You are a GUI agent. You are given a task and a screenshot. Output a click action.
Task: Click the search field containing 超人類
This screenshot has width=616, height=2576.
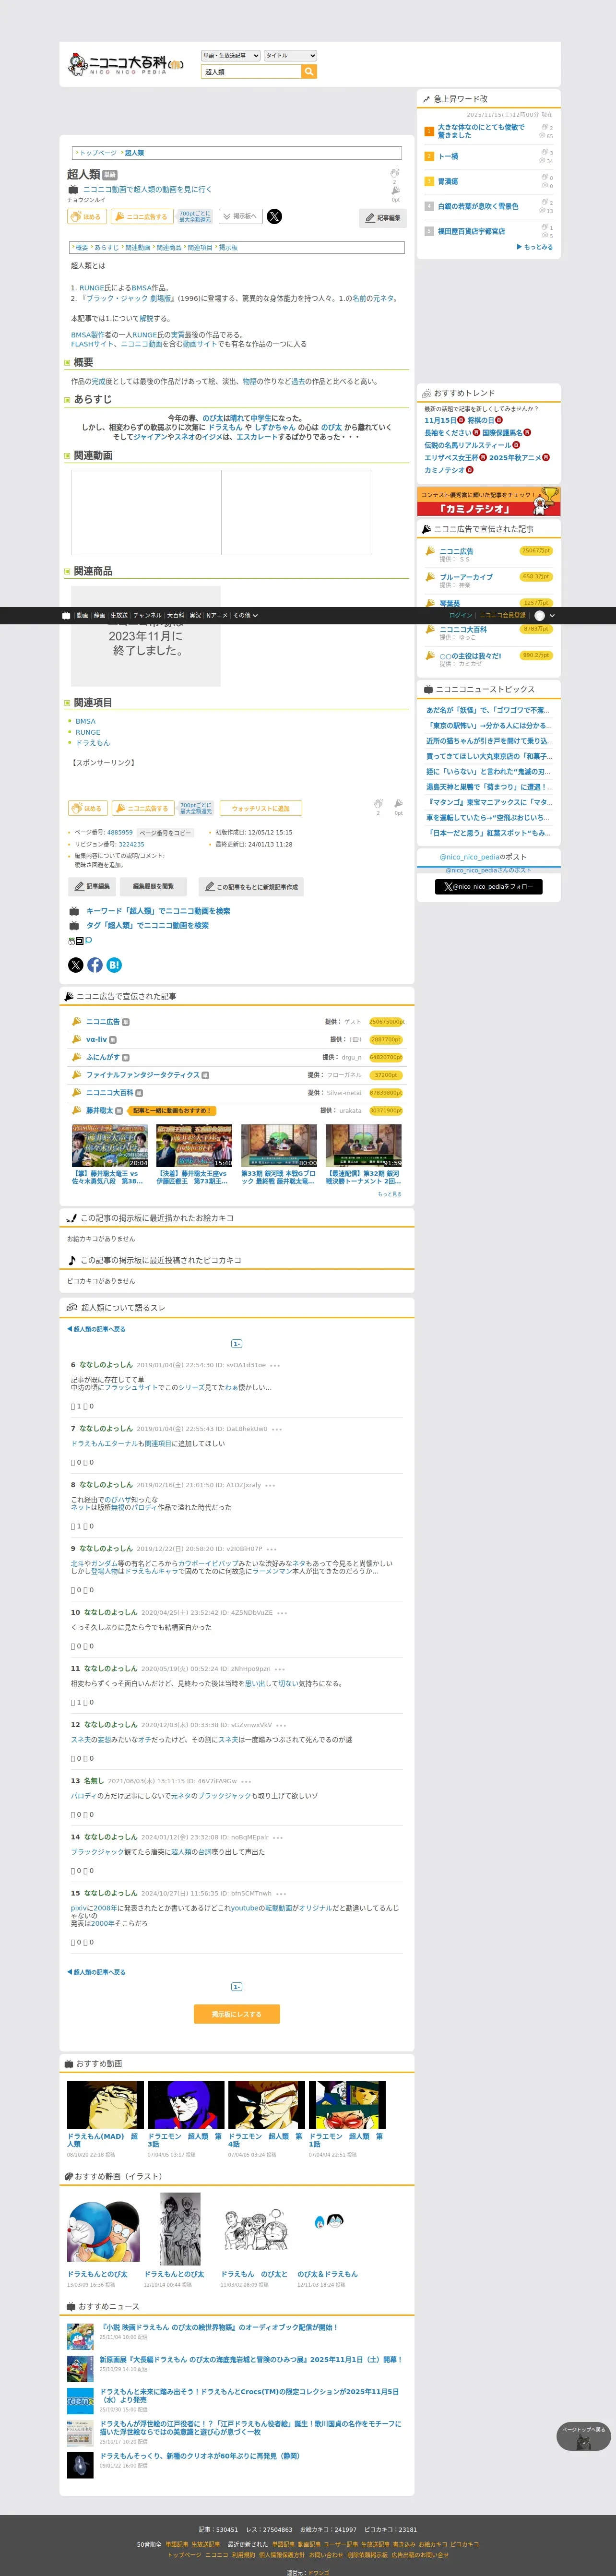pyautogui.click(x=251, y=72)
